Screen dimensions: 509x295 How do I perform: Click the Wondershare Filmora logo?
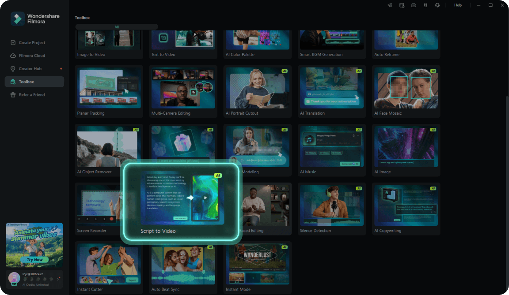(x=35, y=19)
